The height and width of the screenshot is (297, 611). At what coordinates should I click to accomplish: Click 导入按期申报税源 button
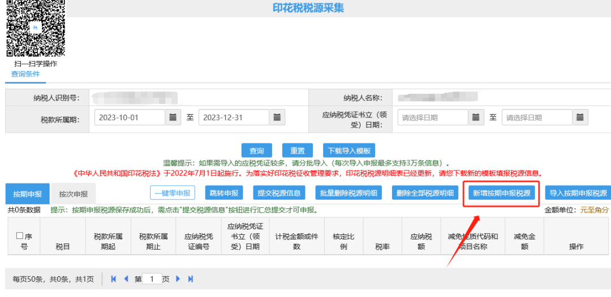tap(578, 193)
